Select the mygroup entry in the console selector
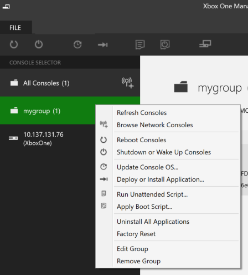Image resolution: width=248 pixels, height=275 pixels. point(48,111)
